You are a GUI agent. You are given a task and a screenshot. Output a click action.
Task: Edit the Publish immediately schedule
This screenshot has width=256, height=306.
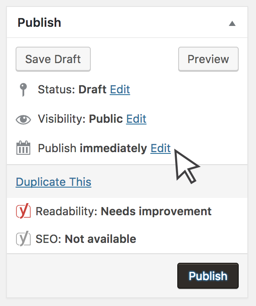(x=160, y=148)
